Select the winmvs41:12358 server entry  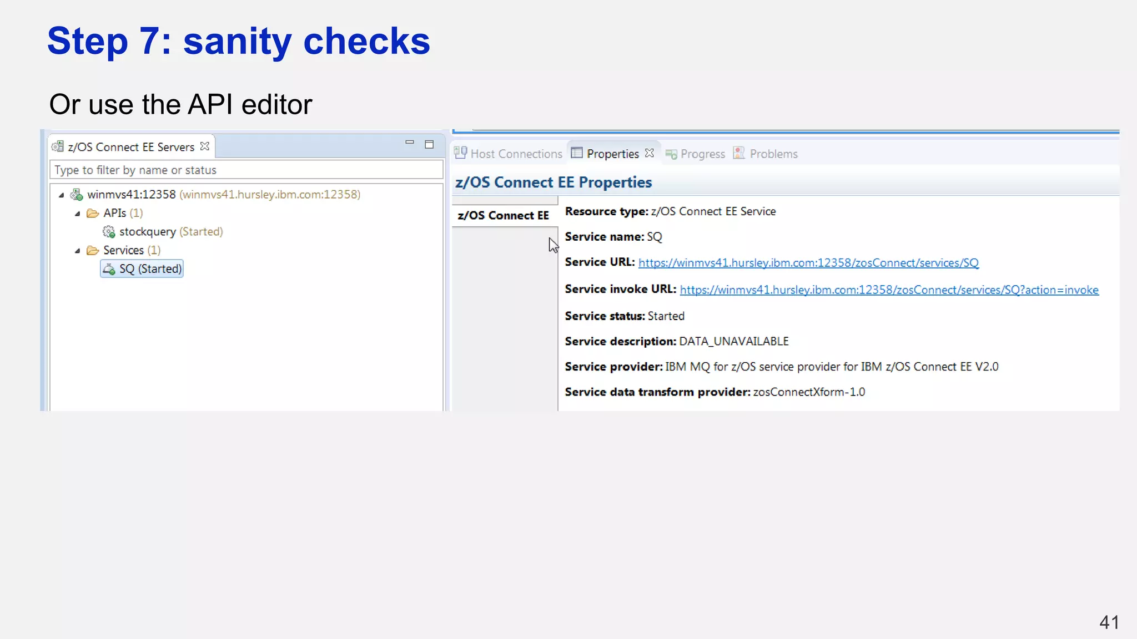point(224,195)
